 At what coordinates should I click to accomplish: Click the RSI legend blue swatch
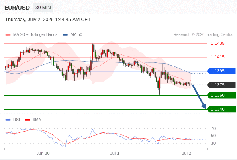pos(8,120)
